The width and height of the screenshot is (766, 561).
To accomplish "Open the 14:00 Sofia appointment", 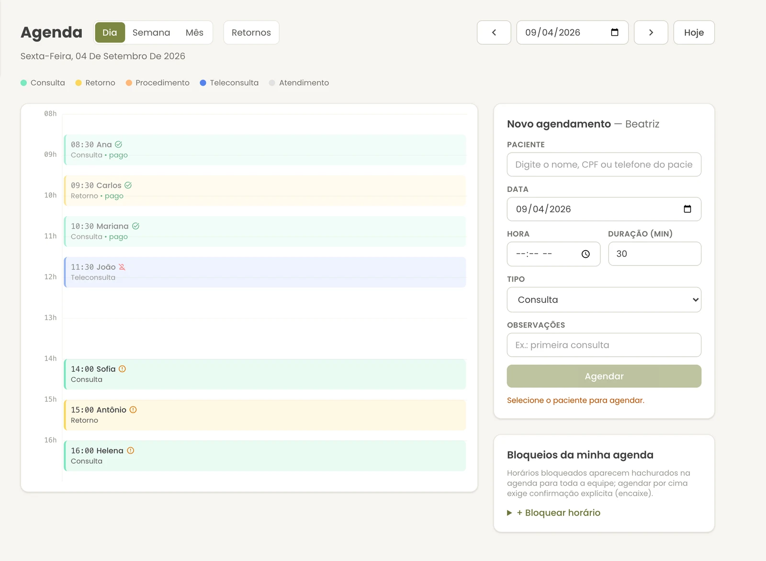I will coord(265,374).
